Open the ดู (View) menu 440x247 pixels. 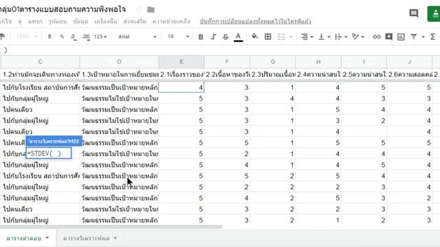(20, 21)
